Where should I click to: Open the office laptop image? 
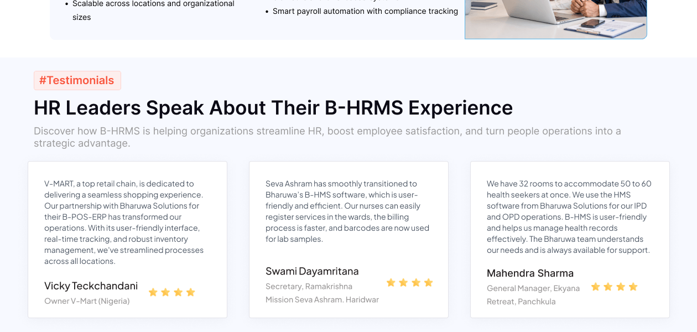coord(556,19)
